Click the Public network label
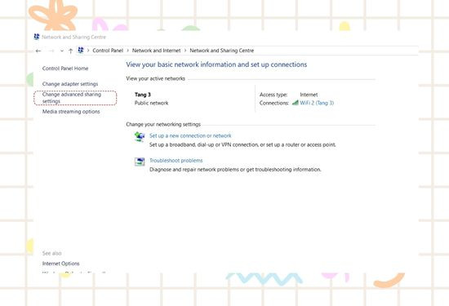Image resolution: width=449 pixels, height=306 pixels. tap(152, 103)
